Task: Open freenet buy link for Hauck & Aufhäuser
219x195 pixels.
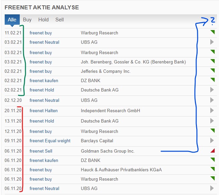Action: coord(41,170)
